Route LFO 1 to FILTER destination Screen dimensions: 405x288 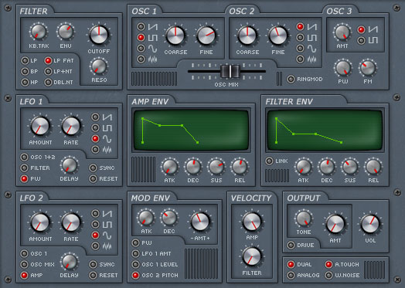[24, 168]
